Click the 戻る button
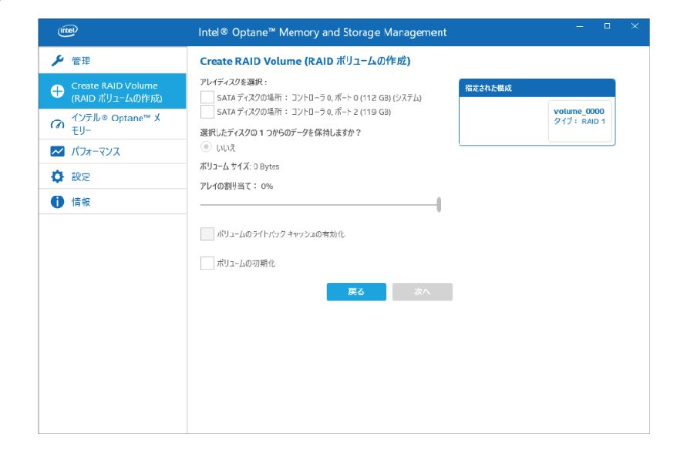The width and height of the screenshot is (677, 454). pos(356,291)
